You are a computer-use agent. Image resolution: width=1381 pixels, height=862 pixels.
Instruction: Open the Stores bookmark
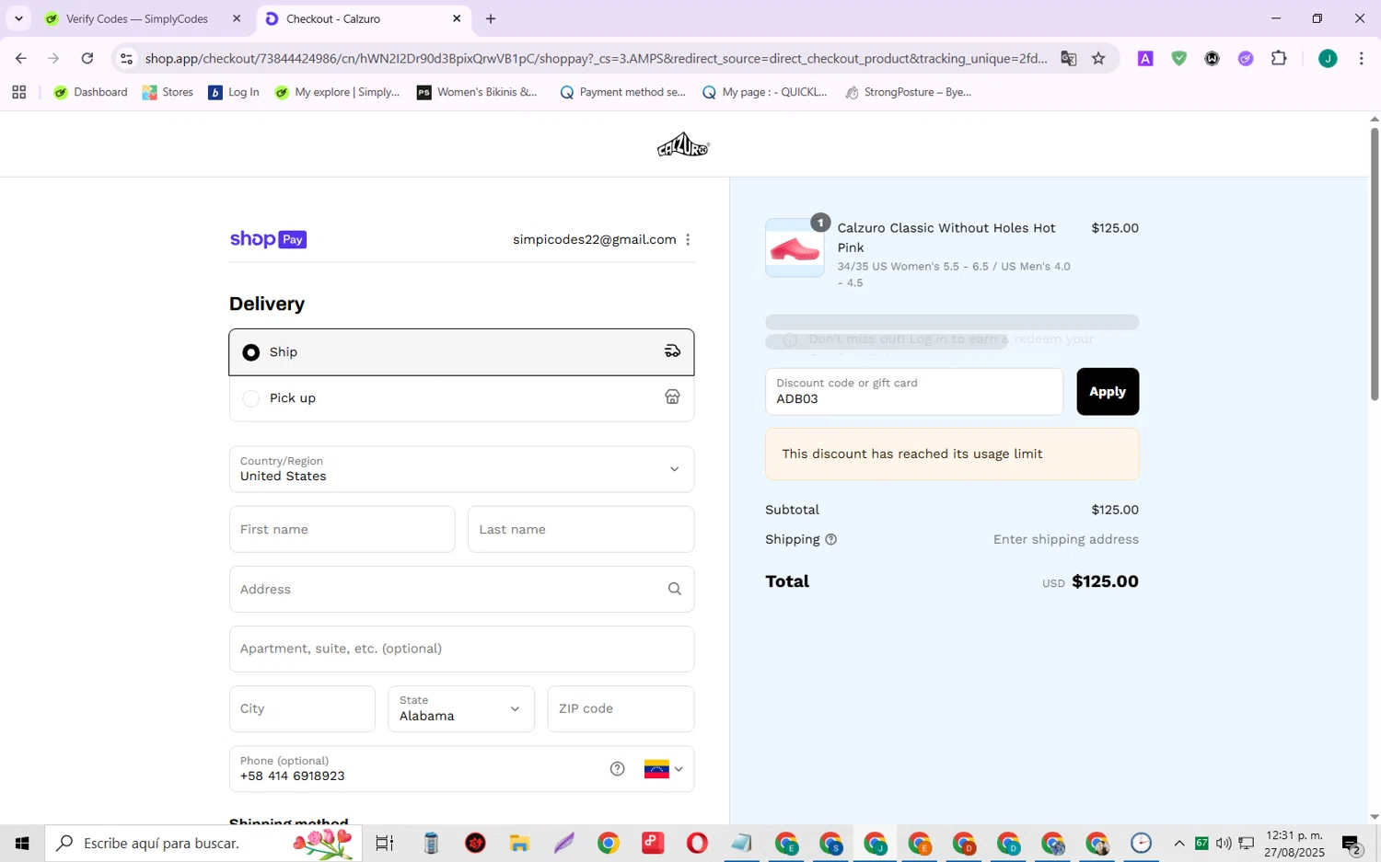[168, 92]
